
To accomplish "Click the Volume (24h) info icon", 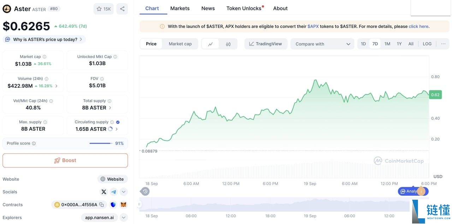I will [x=47, y=79].
